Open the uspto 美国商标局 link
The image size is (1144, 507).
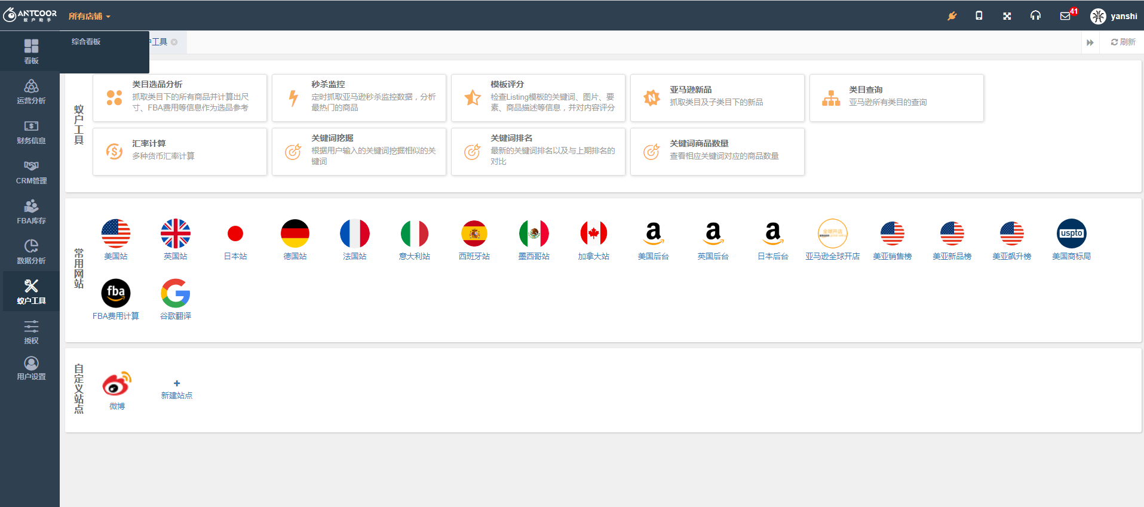click(1072, 239)
